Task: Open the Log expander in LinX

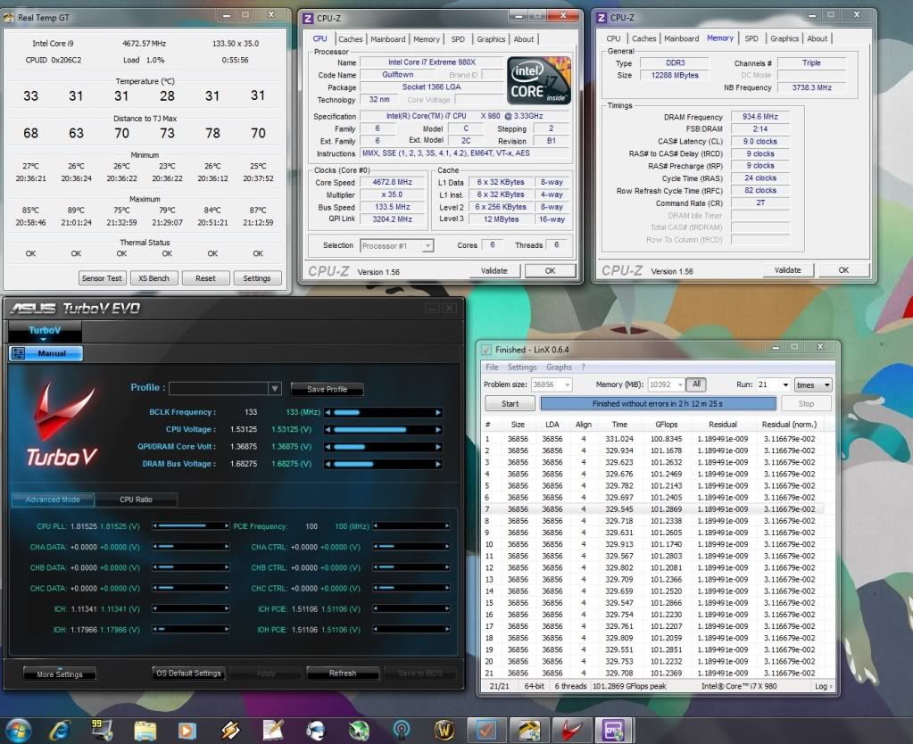Action: coord(824,686)
